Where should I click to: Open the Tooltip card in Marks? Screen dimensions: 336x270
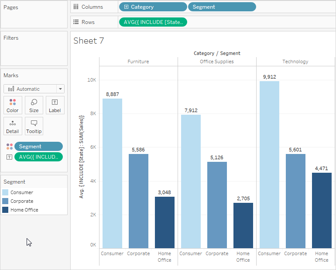pos(34,126)
